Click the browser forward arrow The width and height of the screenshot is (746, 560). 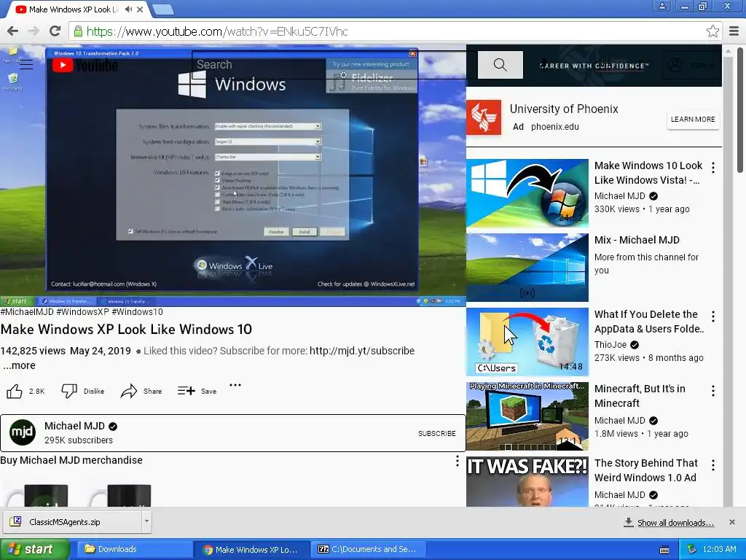coord(34,31)
